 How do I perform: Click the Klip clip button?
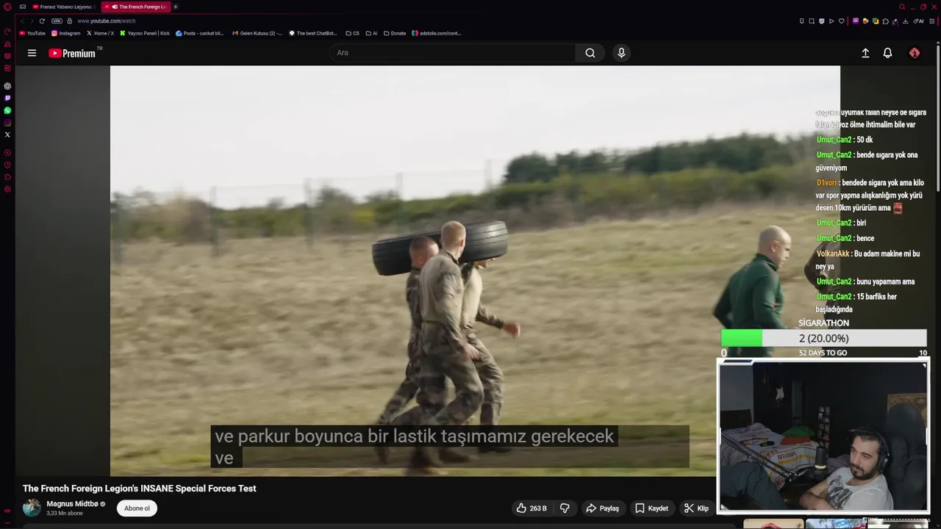696,508
